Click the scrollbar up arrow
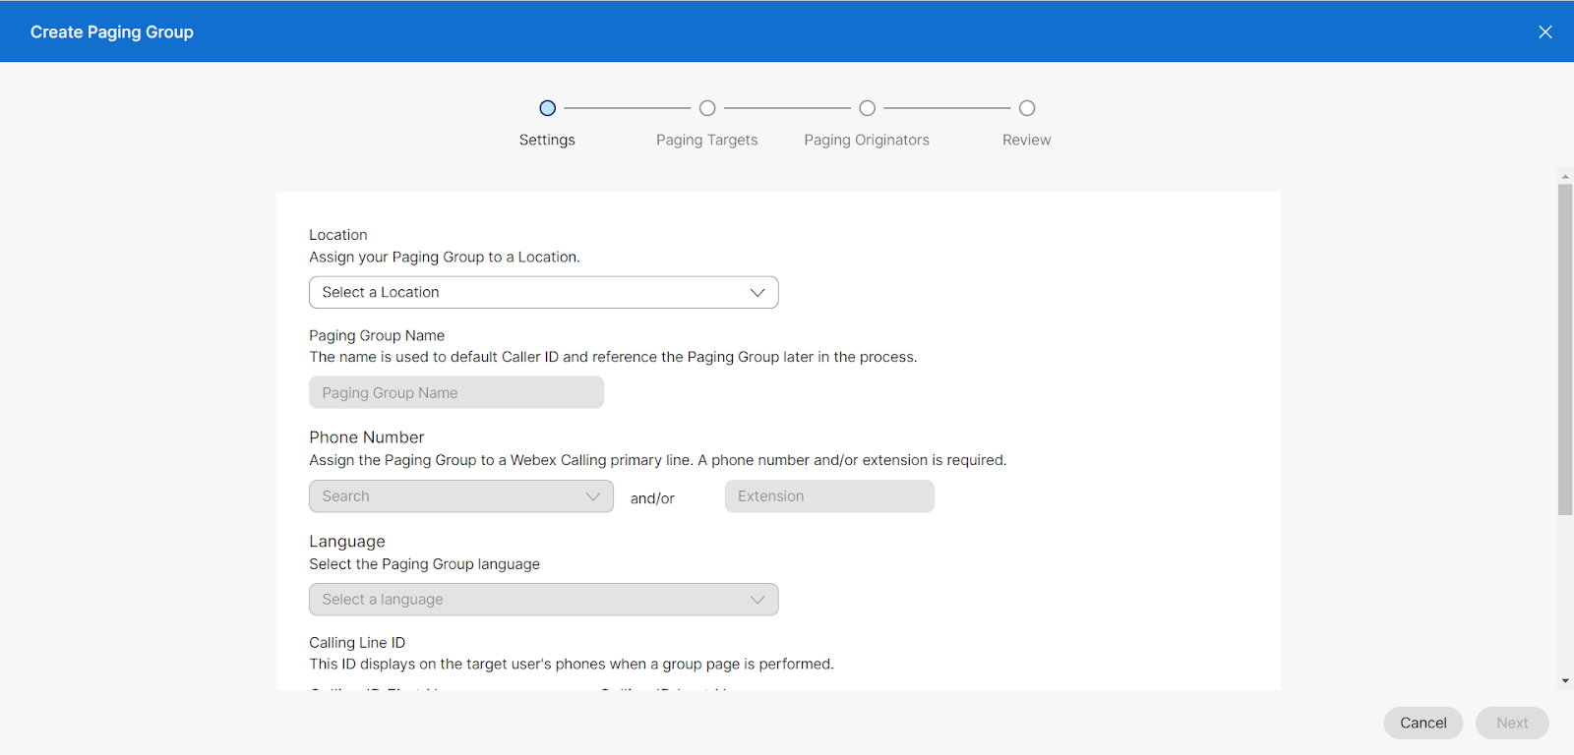The width and height of the screenshot is (1574, 755). tap(1565, 177)
